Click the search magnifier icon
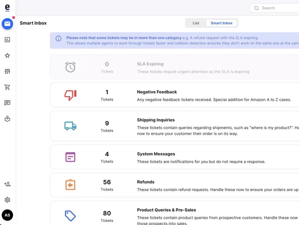The height and width of the screenshot is (225, 299). (256, 8)
